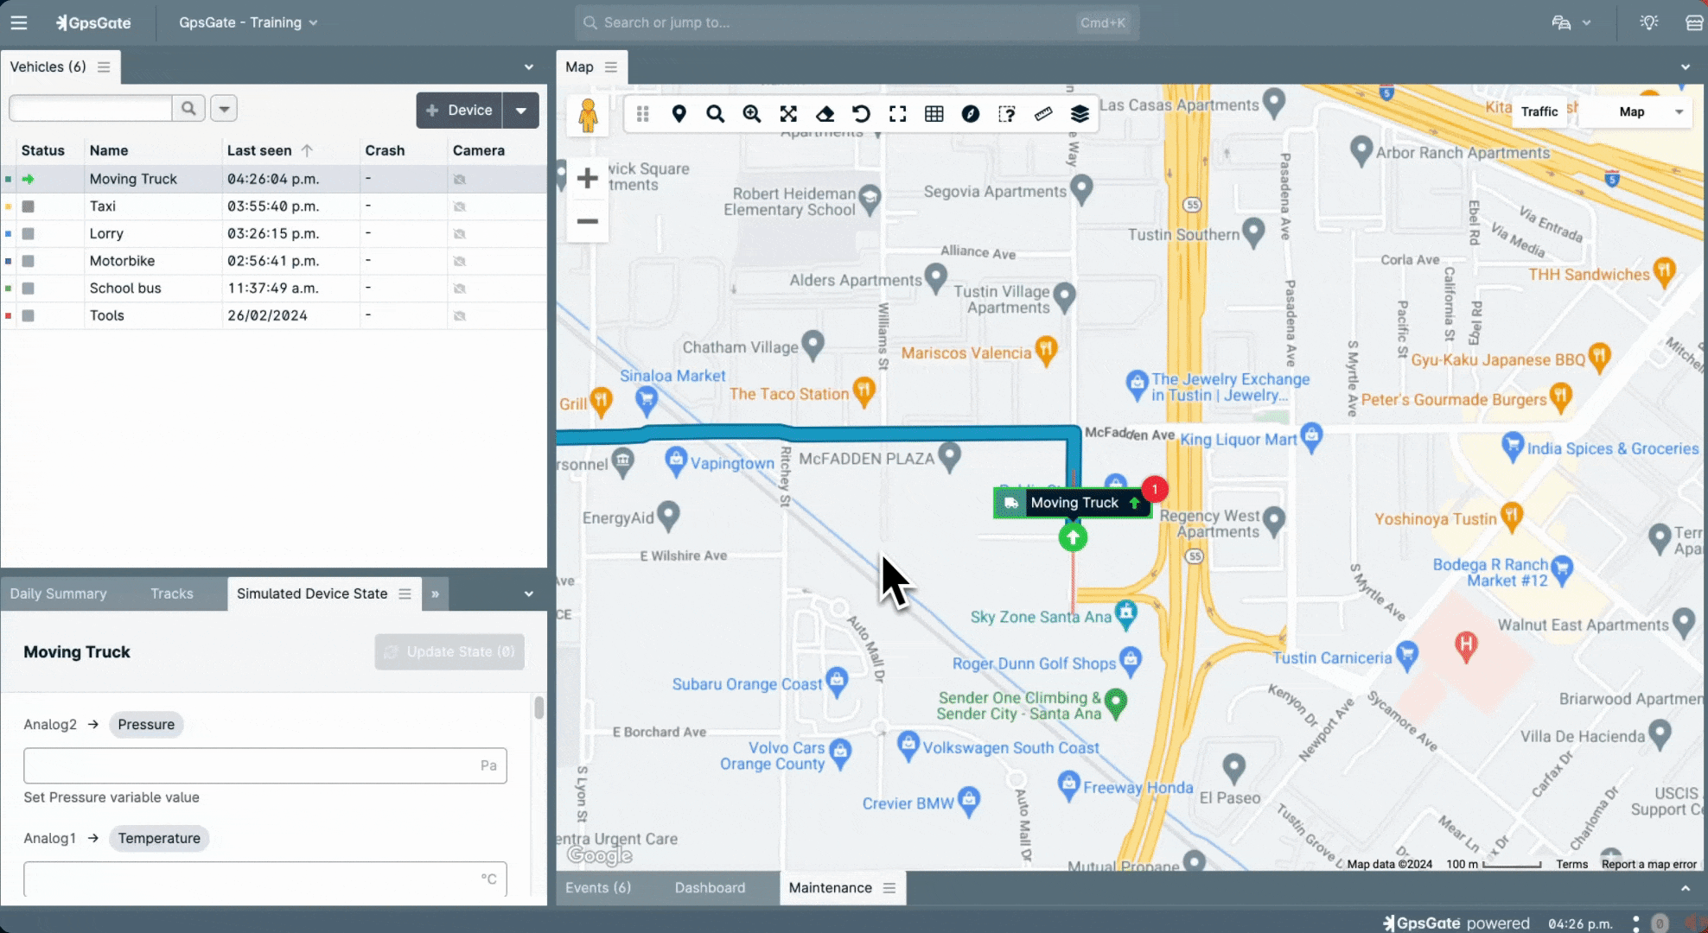Select the map marker pin tool
The width and height of the screenshot is (1708, 933).
(x=679, y=114)
